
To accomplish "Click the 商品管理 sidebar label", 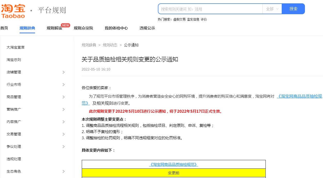I will coord(14,97).
